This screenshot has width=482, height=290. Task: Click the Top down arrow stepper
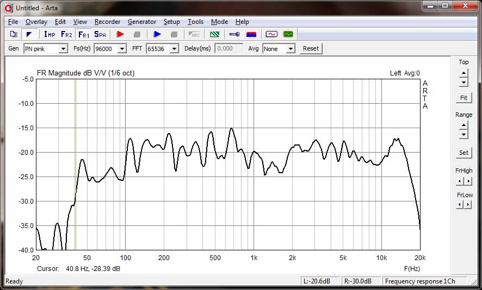pyautogui.click(x=464, y=82)
